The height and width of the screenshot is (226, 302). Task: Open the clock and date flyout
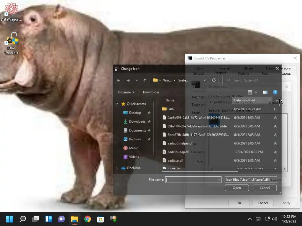click(x=289, y=219)
